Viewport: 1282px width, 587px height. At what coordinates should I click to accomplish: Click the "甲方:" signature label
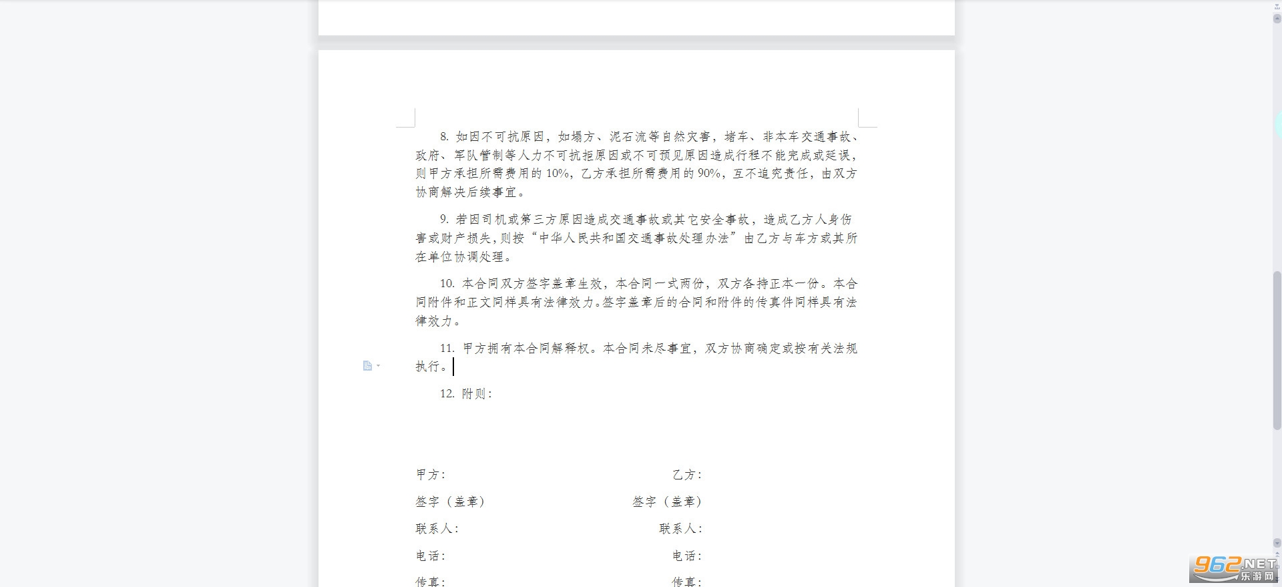[x=431, y=475]
